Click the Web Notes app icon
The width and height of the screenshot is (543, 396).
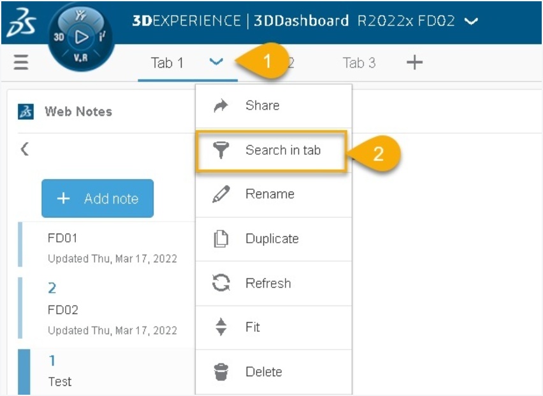click(26, 111)
